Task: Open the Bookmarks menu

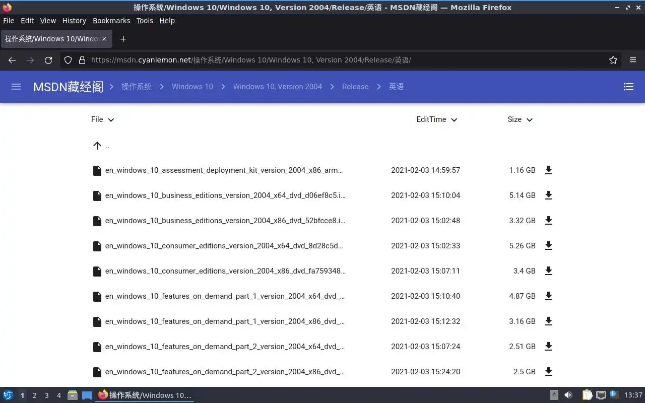Action: click(111, 21)
